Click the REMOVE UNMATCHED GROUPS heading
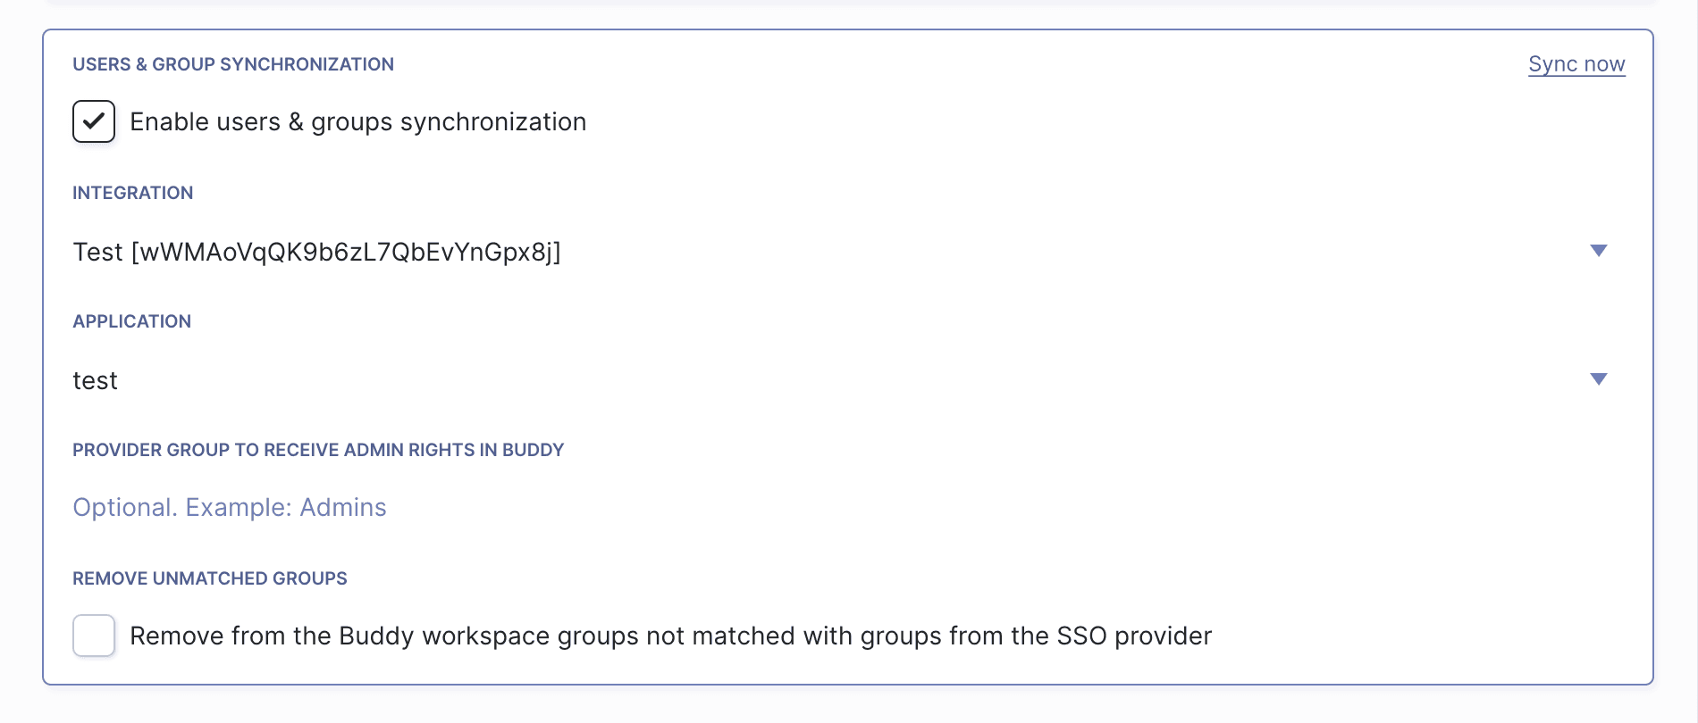The image size is (1698, 723). pos(209,578)
